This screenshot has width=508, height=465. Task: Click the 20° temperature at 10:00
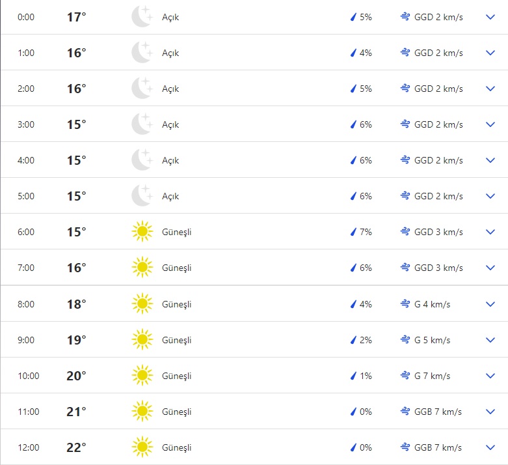tap(76, 376)
